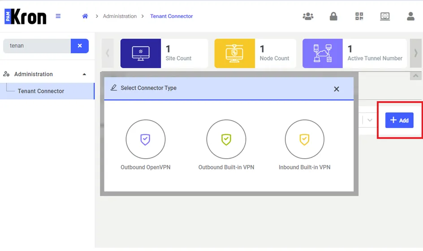Viewport: 423px width, 251px height.
Task: Click the padlock icon in the header
Action: click(333, 16)
